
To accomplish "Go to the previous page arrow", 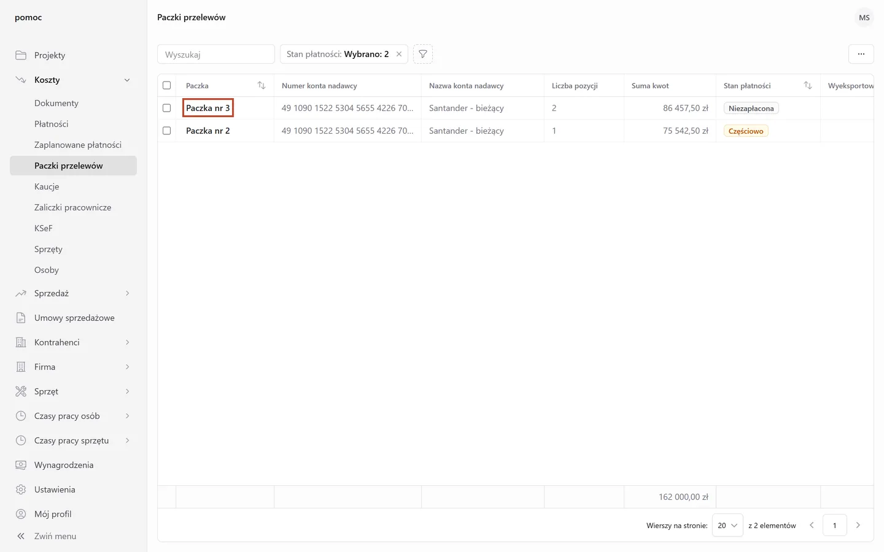I will point(812,526).
